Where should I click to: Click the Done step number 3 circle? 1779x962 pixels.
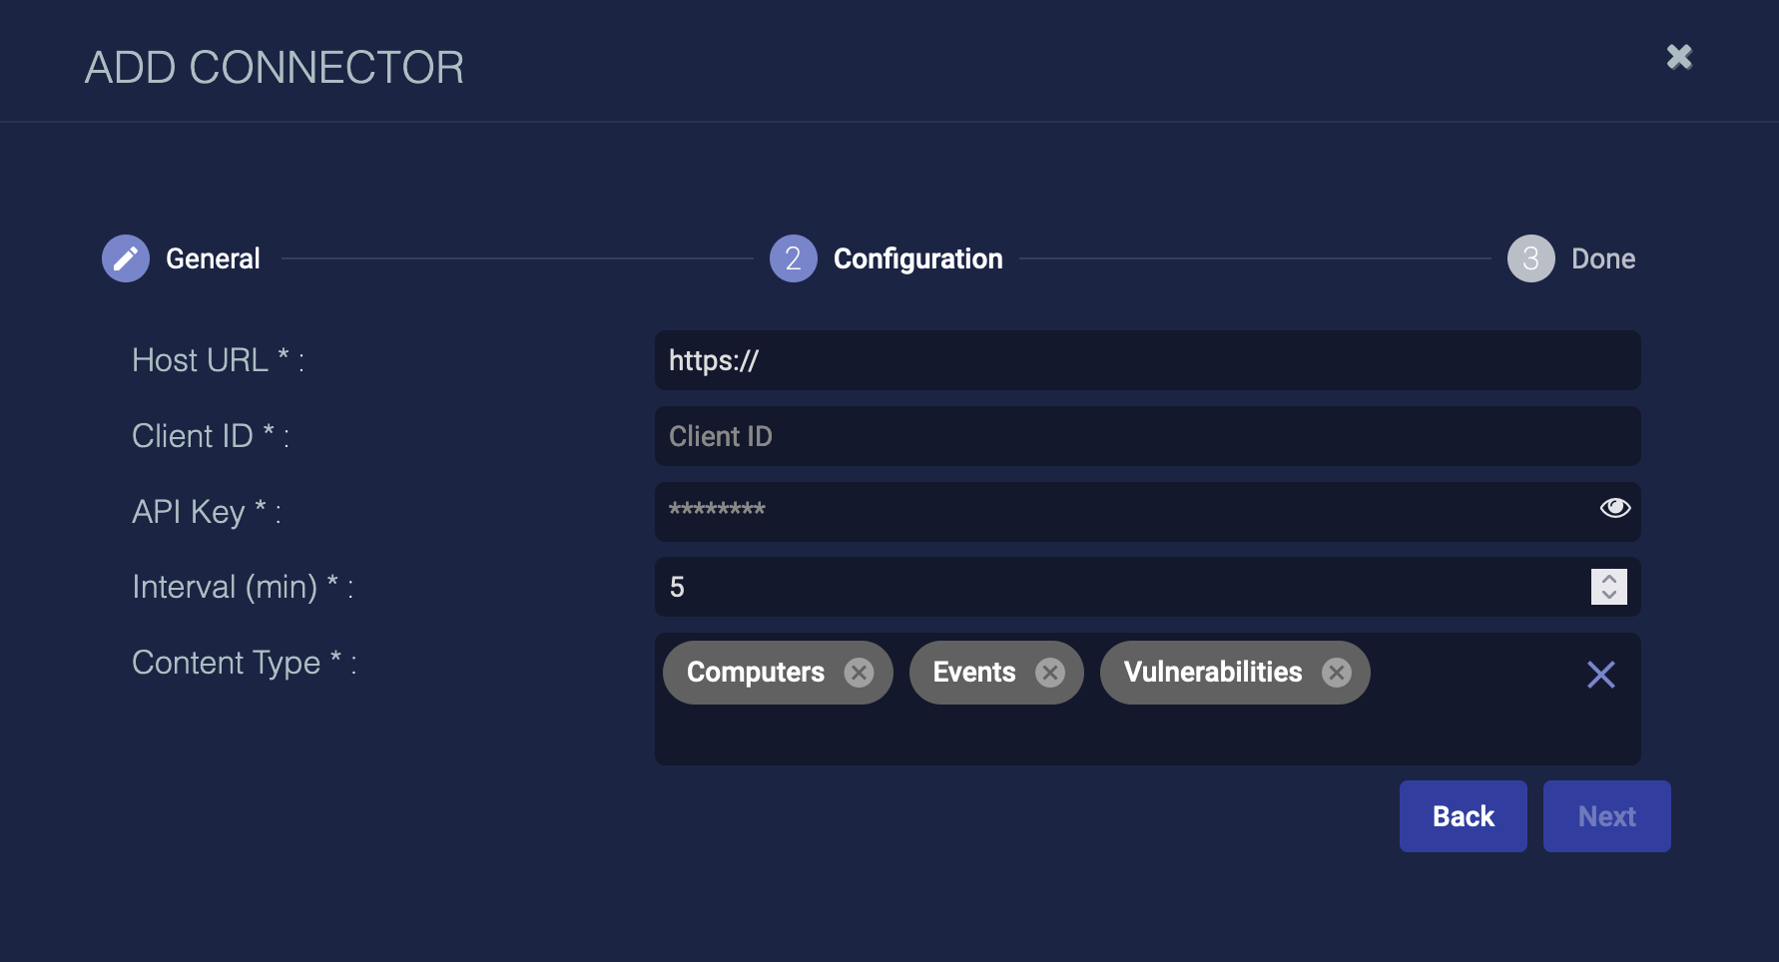coord(1530,259)
